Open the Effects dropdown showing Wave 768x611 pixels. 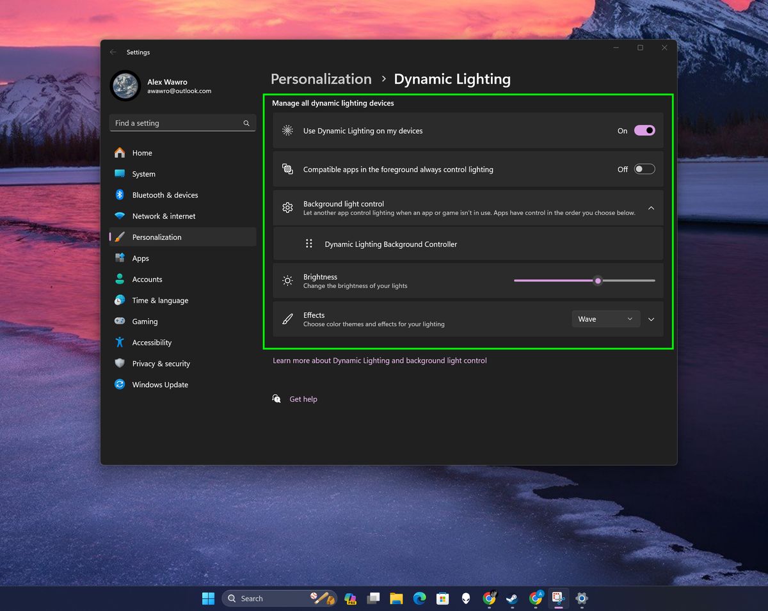point(605,318)
